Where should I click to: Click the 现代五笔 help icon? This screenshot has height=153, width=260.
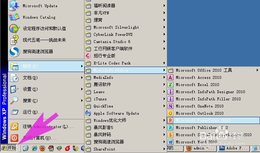coord(14,40)
